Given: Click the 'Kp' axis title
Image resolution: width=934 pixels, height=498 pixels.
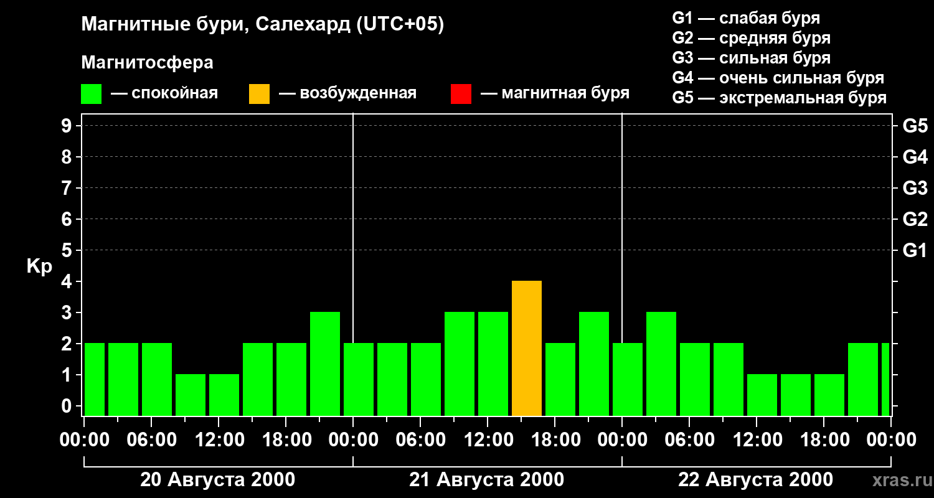Looking at the screenshot, I should point(39,266).
